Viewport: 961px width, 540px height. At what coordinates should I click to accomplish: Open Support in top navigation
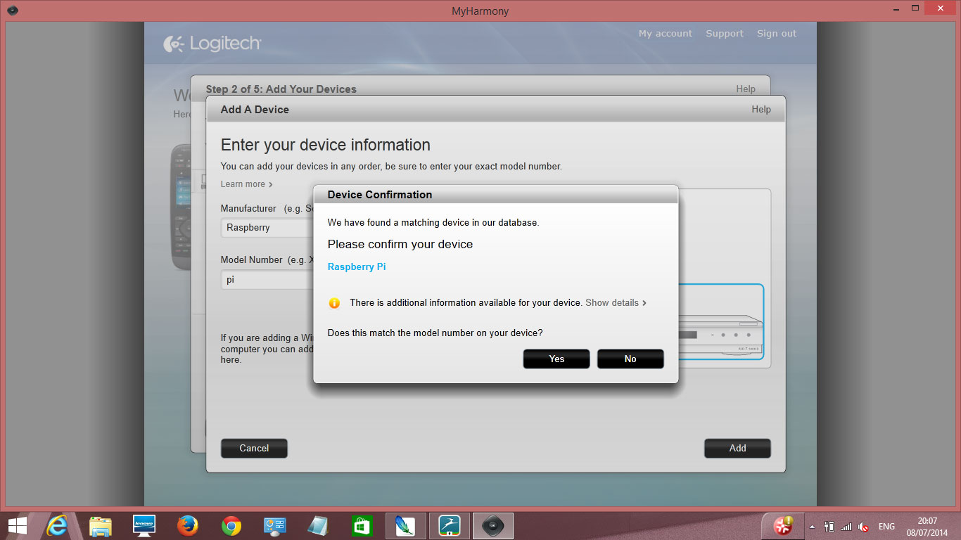725,33
